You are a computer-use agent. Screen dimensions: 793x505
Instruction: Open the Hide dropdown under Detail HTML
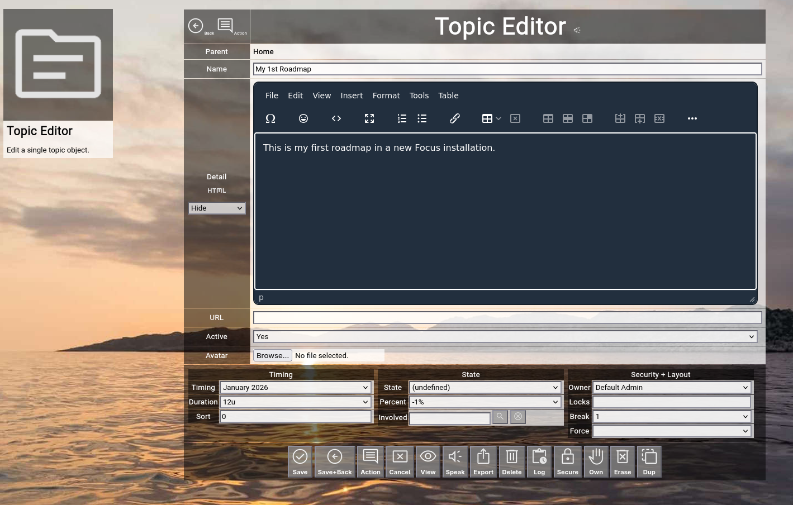point(217,208)
